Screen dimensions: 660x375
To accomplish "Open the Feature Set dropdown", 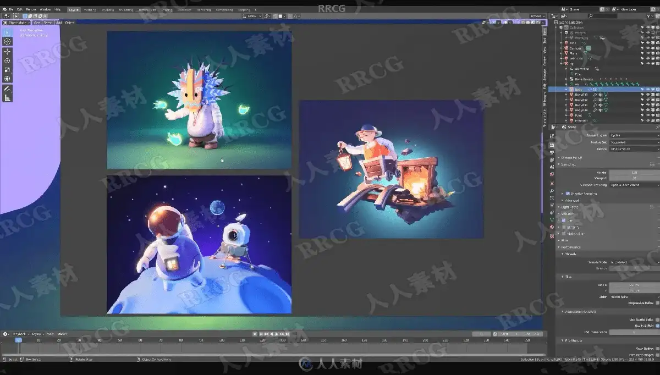I will tap(635, 142).
